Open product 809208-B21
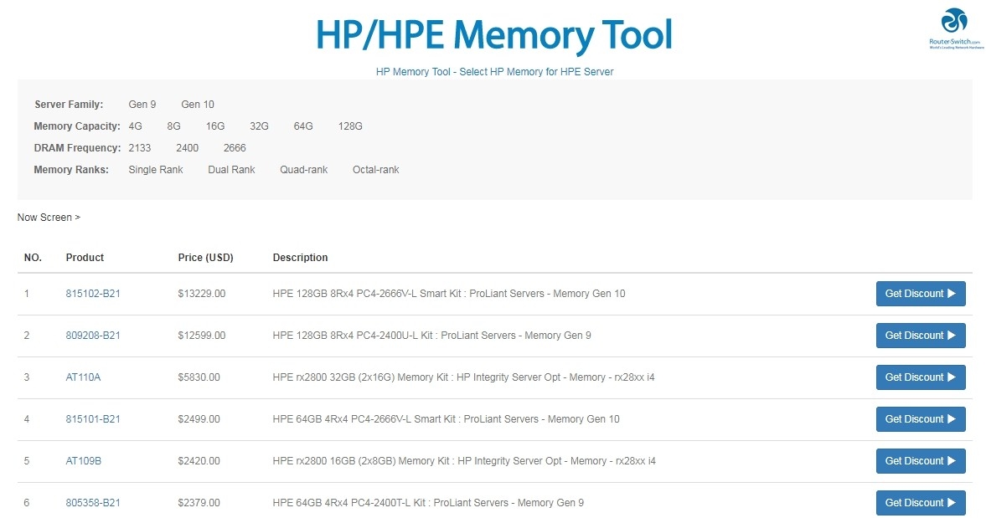The width and height of the screenshot is (986, 518). coord(93,336)
